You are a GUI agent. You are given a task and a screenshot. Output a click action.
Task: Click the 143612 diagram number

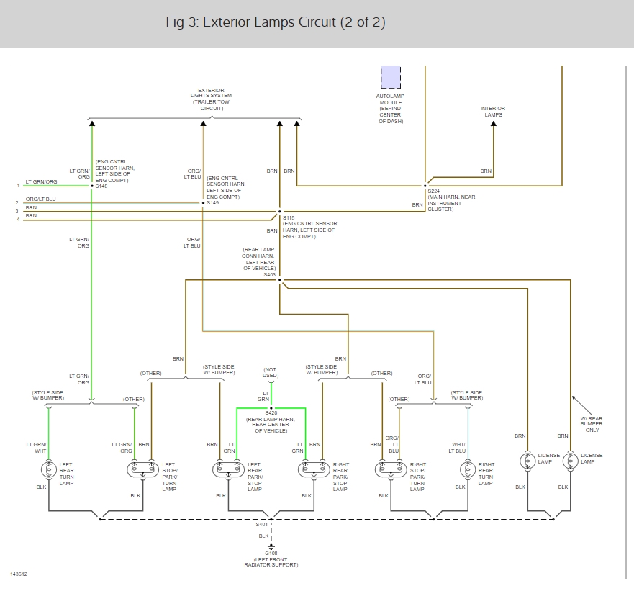click(19, 574)
